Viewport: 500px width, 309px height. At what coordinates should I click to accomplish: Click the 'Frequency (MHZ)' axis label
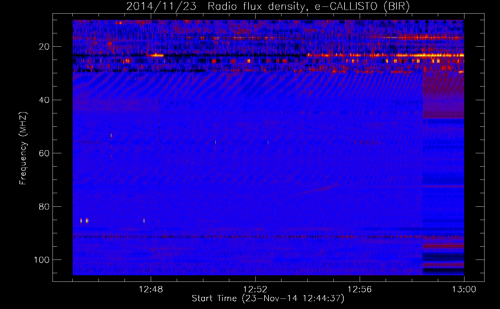[23, 148]
